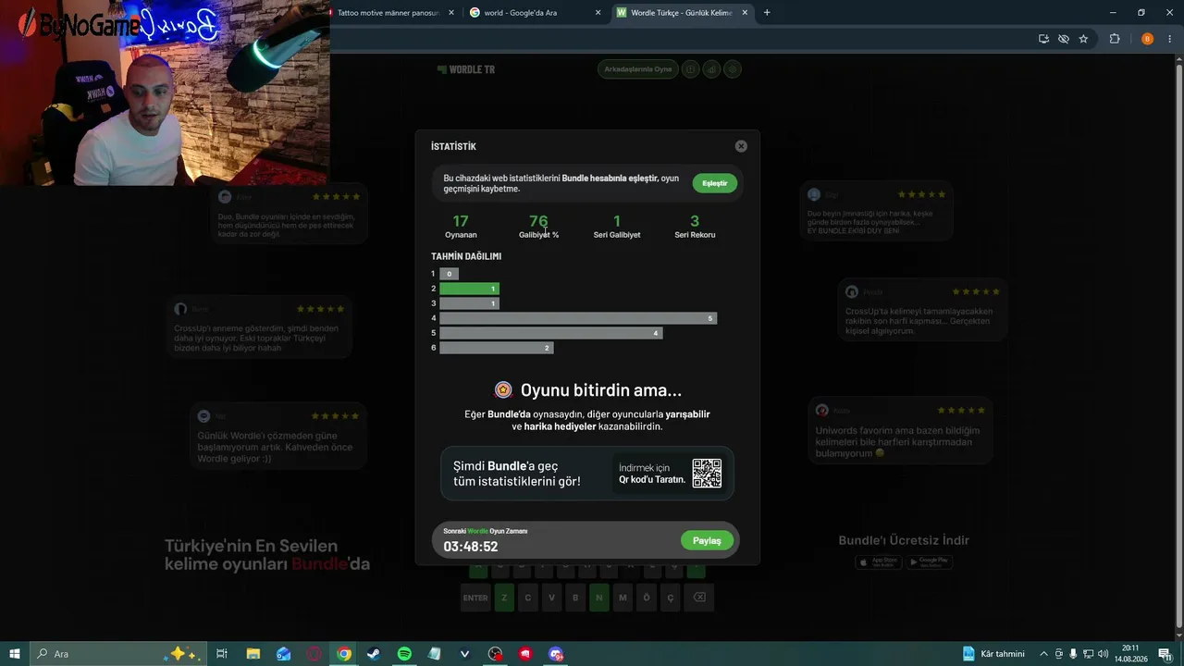Open the help icon in Wordle header
The height and width of the screenshot is (666, 1184).
(x=690, y=69)
